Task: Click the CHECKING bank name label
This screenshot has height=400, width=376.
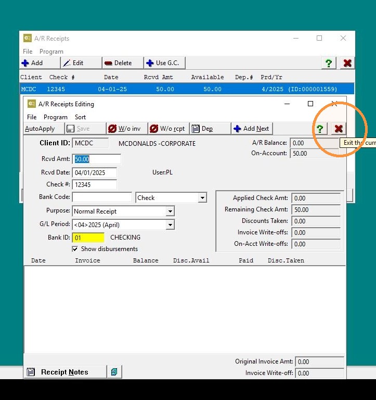Action: (125, 238)
